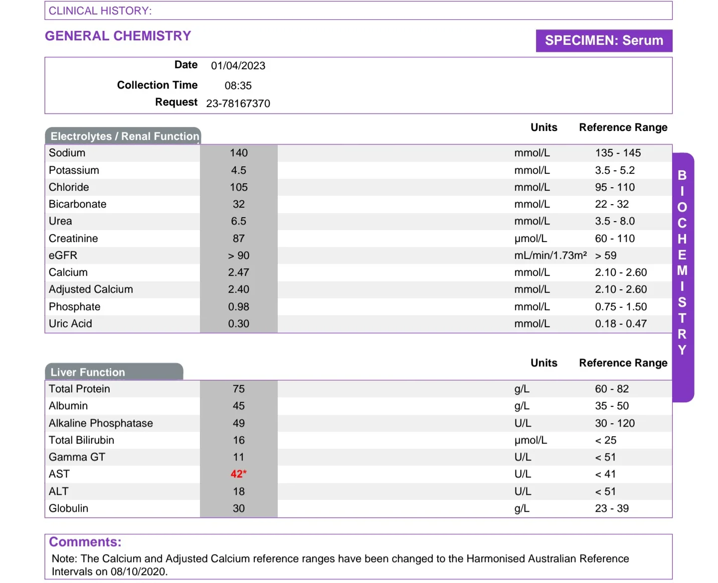
Task: Click the date 01/04/2023
Action: (238, 66)
